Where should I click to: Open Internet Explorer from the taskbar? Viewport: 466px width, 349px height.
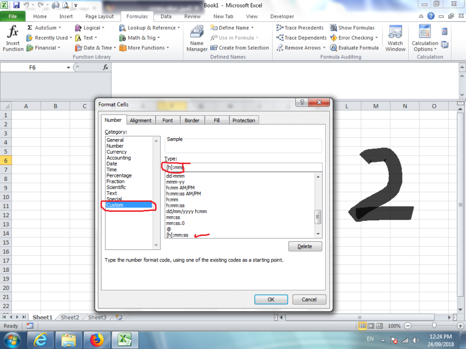[40, 340]
